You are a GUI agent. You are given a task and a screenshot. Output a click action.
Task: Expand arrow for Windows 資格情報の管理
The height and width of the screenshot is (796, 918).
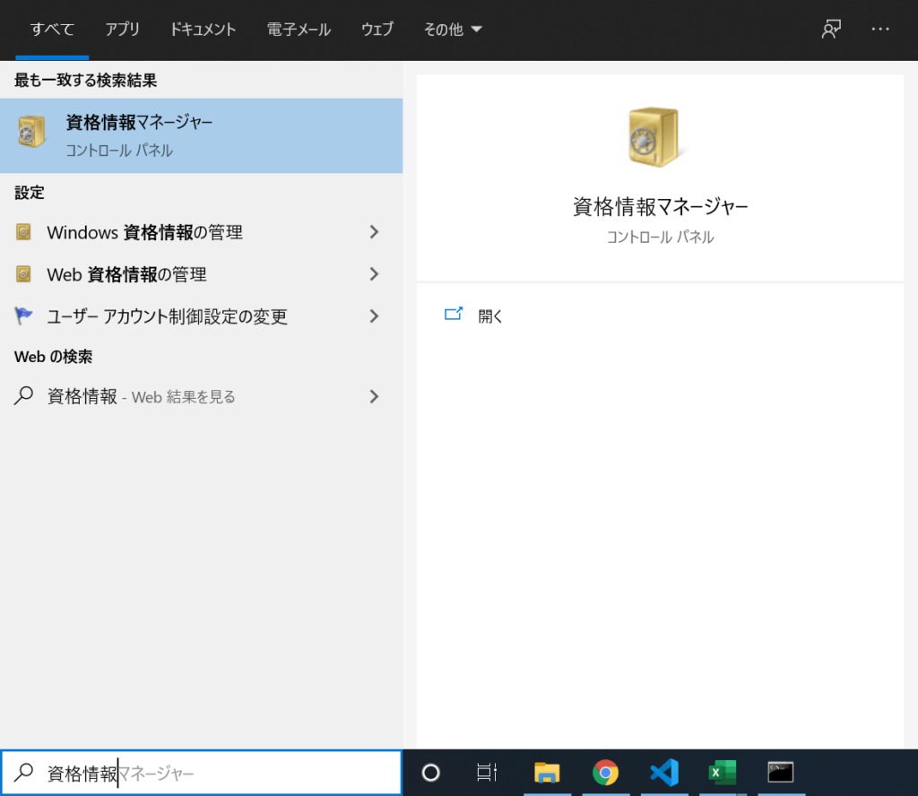[374, 232]
